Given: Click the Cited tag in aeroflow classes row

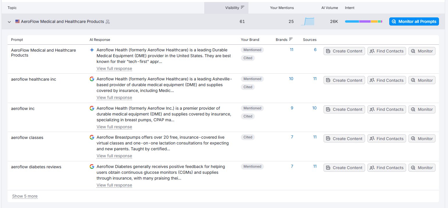Looking at the screenshot, I should [248, 137].
